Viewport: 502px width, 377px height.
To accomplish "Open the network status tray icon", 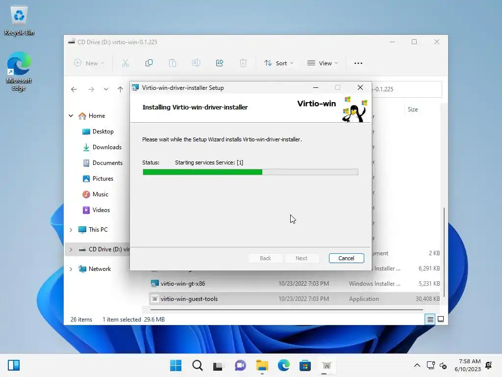I will [x=430, y=365].
